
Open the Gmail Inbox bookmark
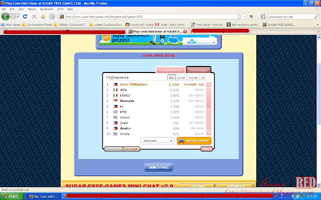tap(171, 24)
